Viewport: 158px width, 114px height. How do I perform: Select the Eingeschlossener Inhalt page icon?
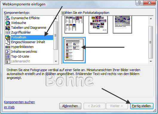pyautogui.click(x=8, y=42)
